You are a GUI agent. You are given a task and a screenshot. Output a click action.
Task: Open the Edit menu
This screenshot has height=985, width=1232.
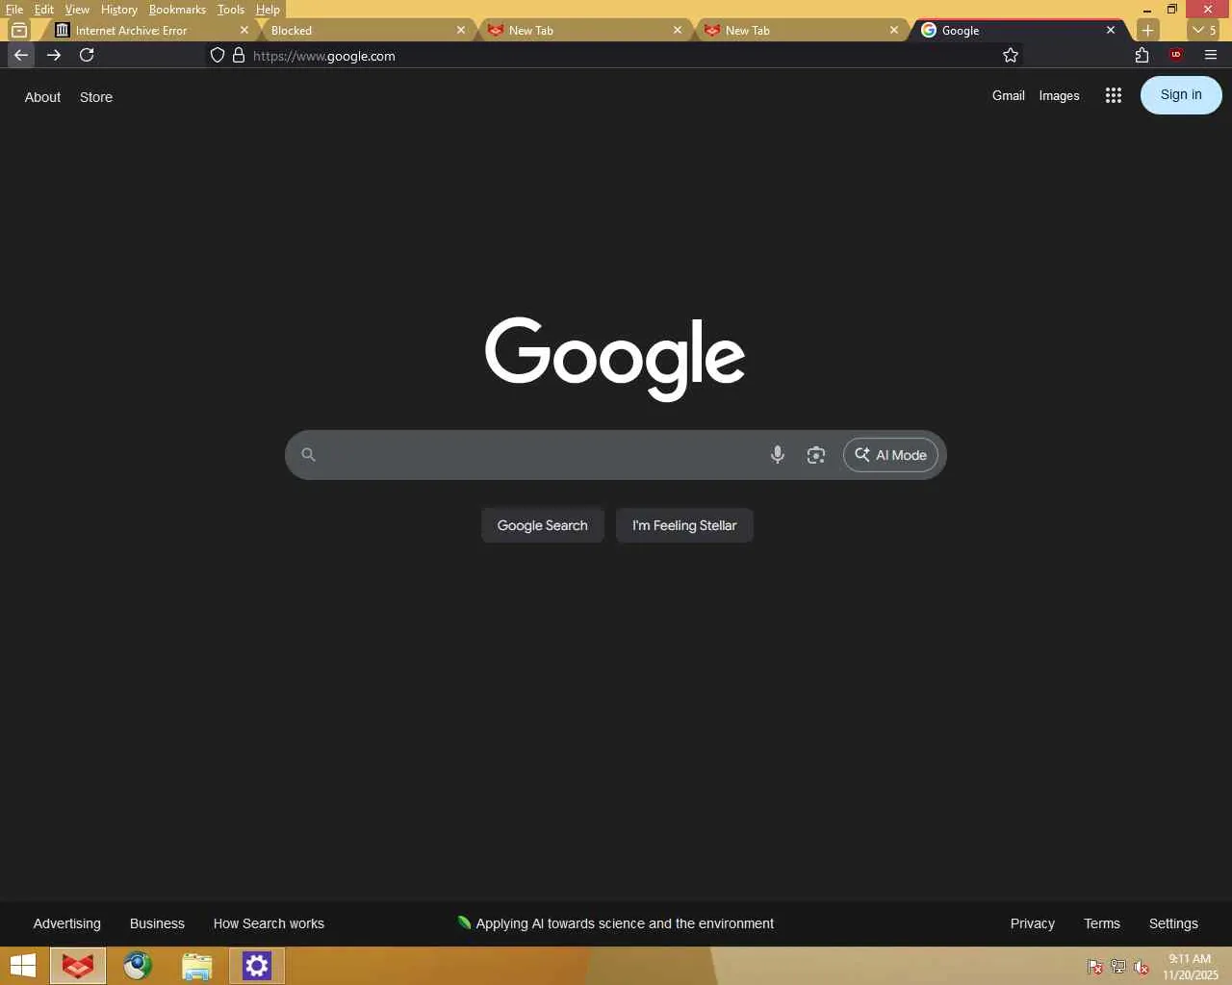click(44, 10)
